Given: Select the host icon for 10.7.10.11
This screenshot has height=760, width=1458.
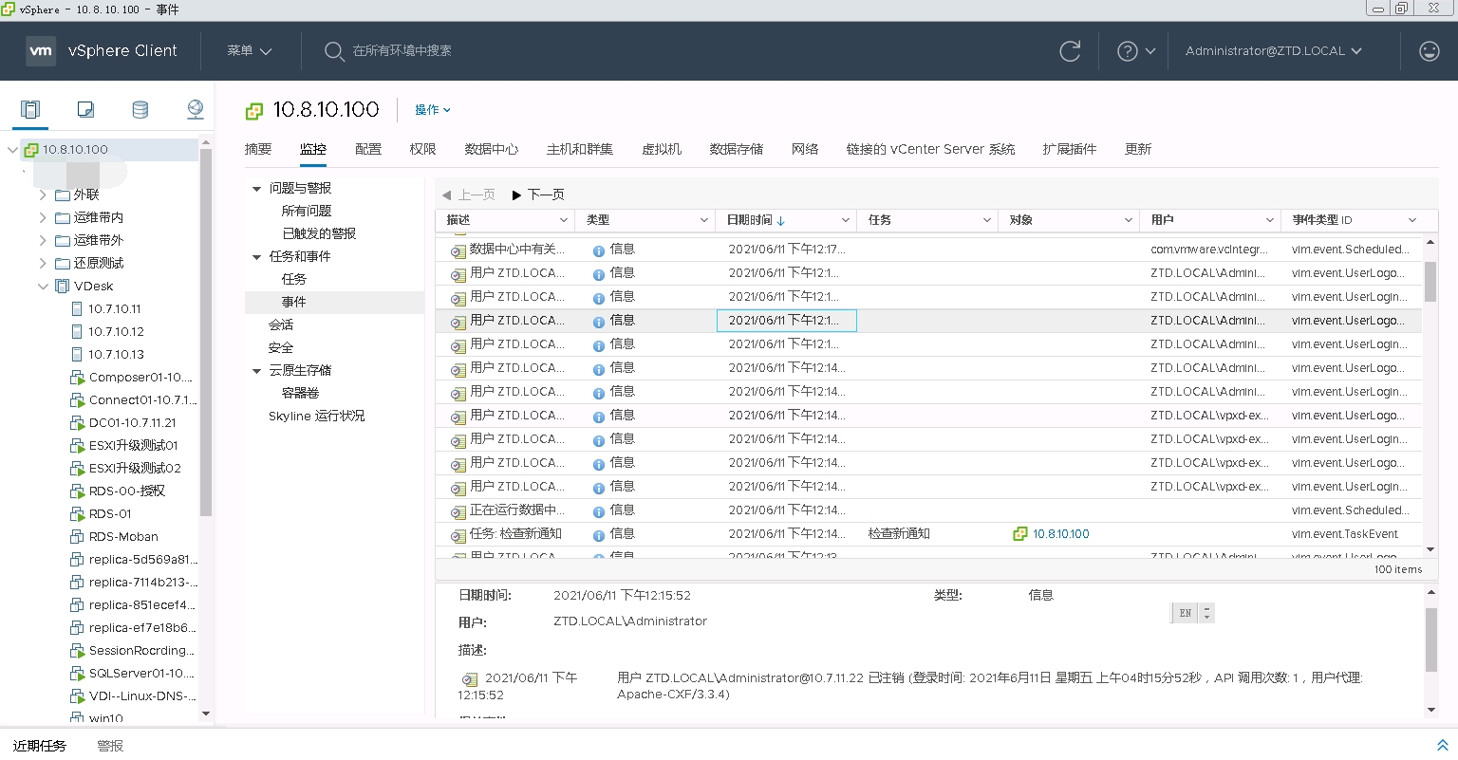Looking at the screenshot, I should coord(78,309).
